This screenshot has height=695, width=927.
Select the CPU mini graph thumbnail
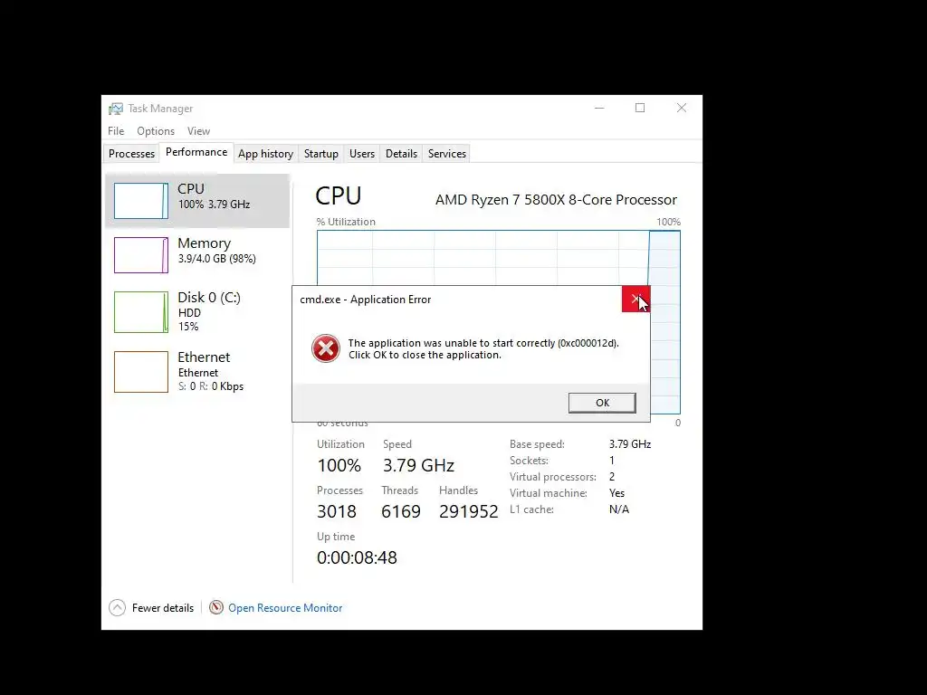tap(141, 201)
